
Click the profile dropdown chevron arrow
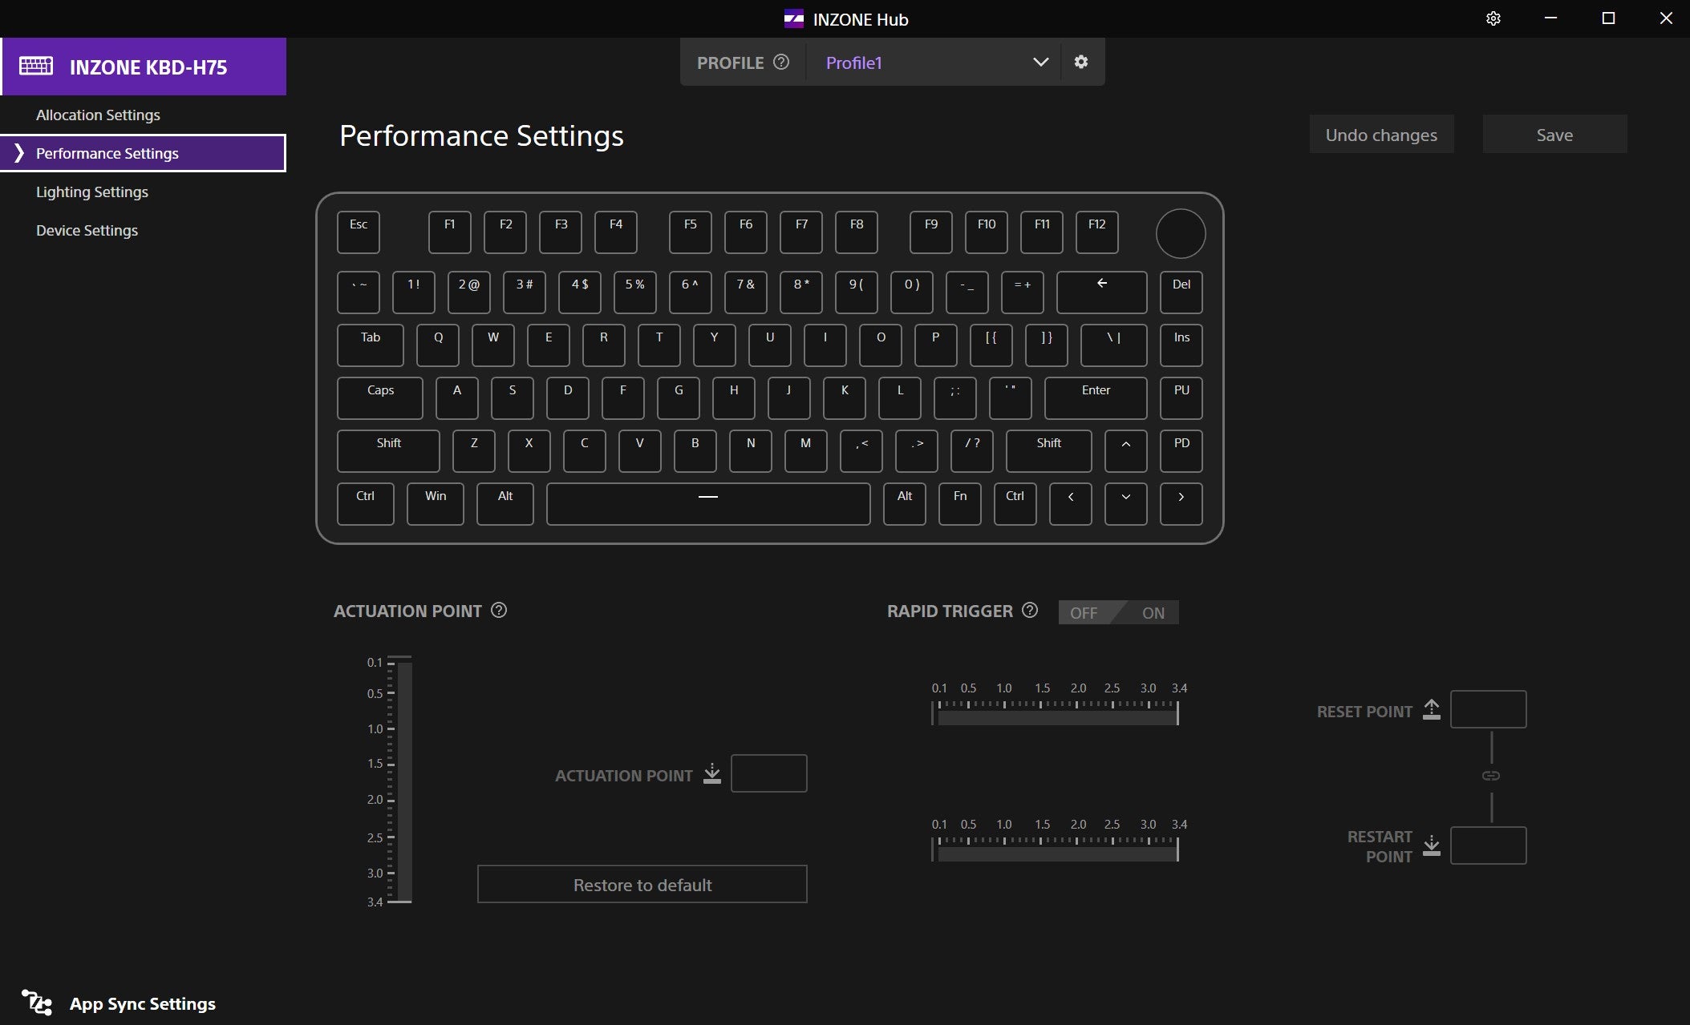point(1040,62)
